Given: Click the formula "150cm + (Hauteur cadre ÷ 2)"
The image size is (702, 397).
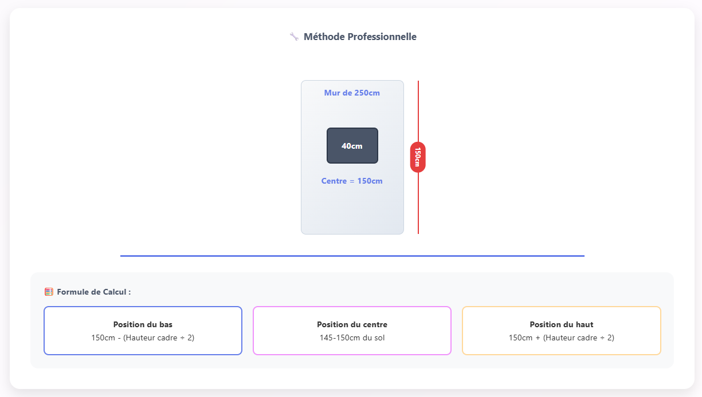Looking at the screenshot, I should (561, 338).
